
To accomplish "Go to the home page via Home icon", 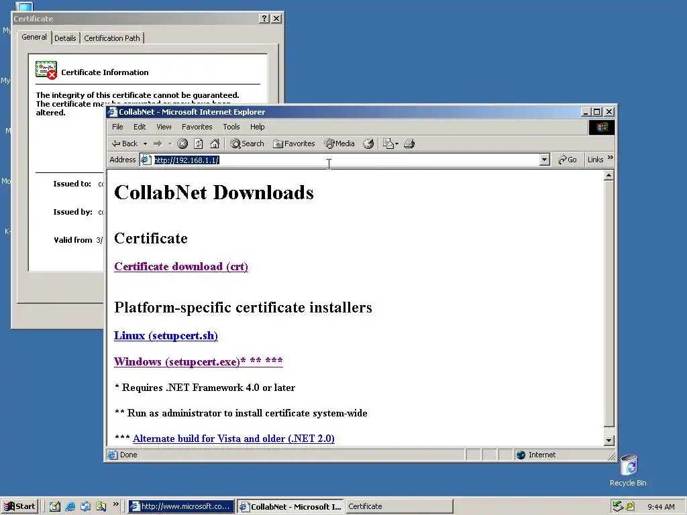I will coord(215,144).
